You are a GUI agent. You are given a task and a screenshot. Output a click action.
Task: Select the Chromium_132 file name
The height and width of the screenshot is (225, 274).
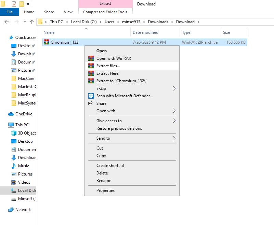(65, 42)
